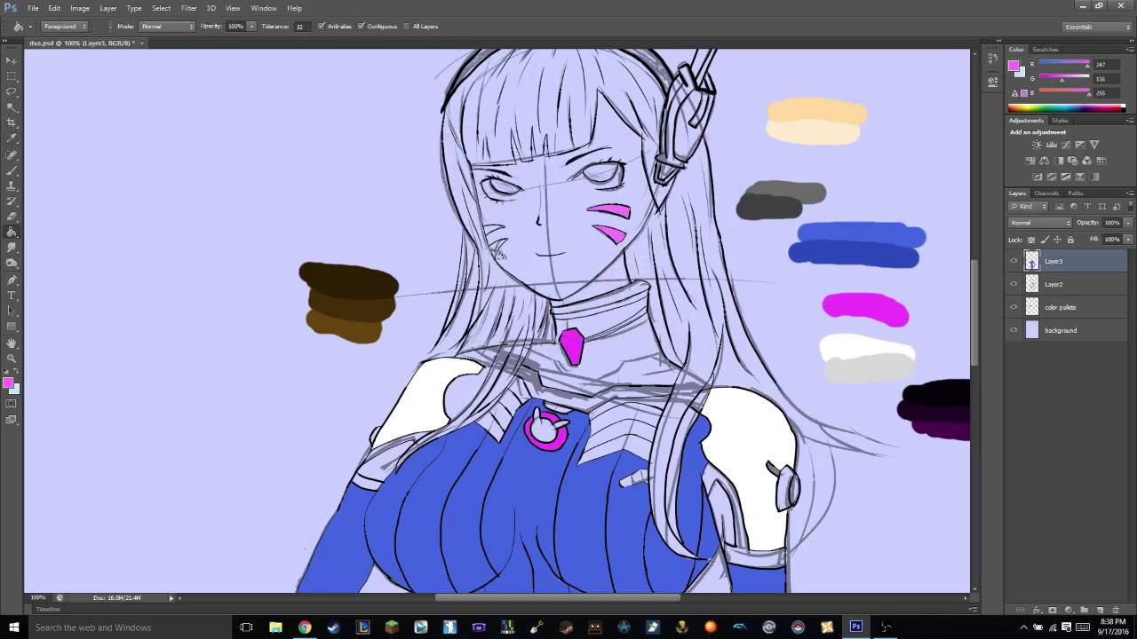Add a Vibrance adjustment

pos(1094,145)
